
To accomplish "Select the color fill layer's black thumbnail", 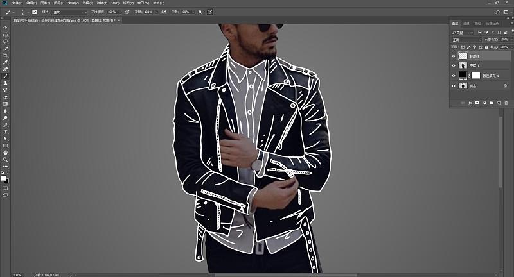I will (x=463, y=76).
